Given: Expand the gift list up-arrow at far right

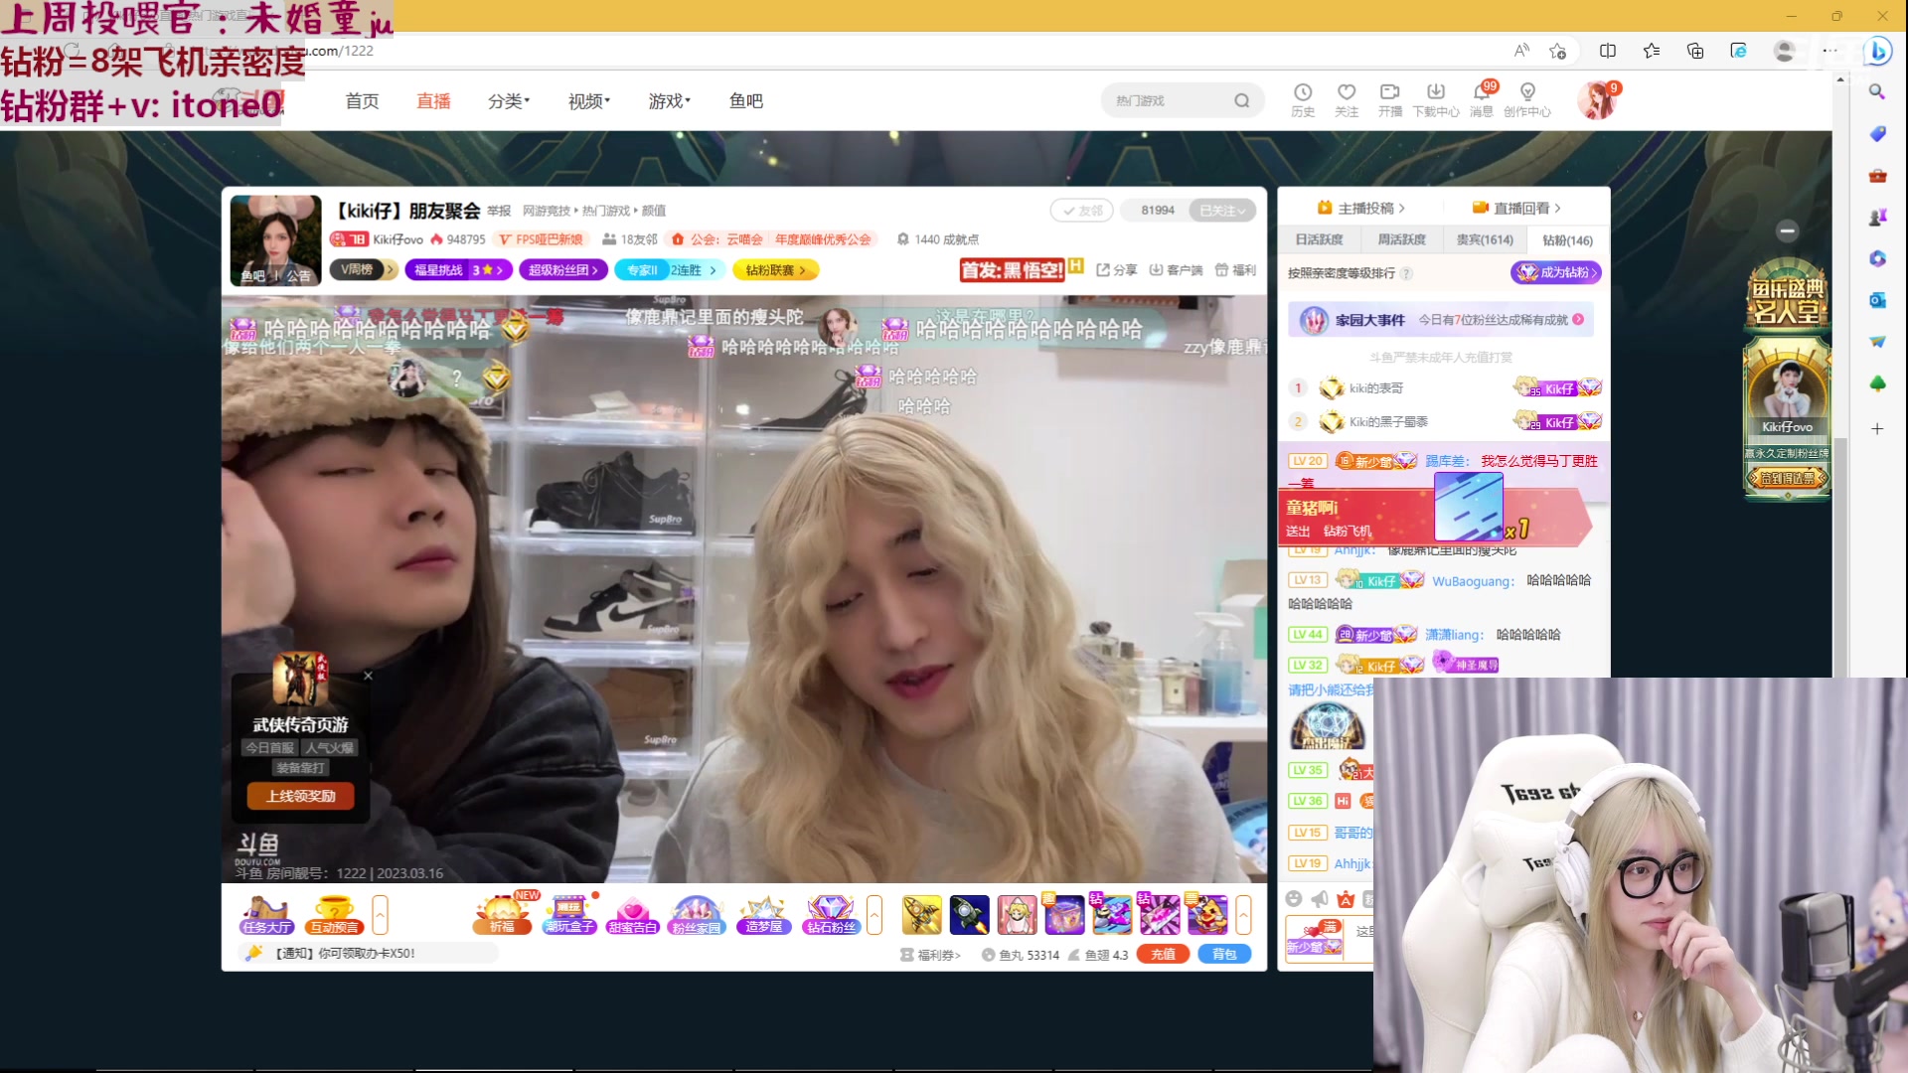Looking at the screenshot, I should click(1243, 915).
